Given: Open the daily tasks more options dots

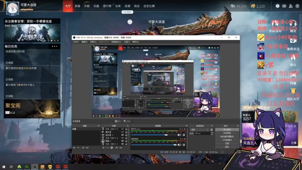Looking at the screenshot, I should 54,46.
